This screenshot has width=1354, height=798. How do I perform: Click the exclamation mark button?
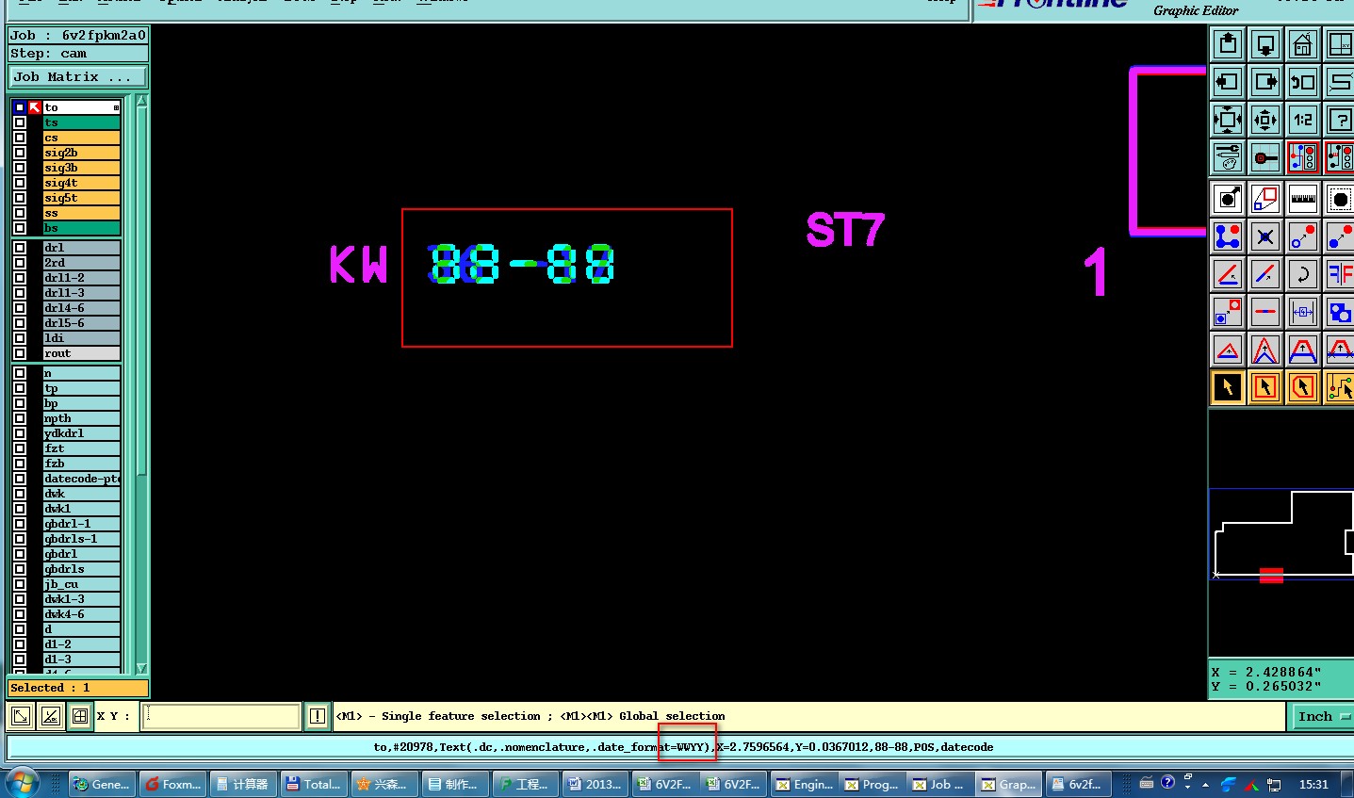pos(318,716)
